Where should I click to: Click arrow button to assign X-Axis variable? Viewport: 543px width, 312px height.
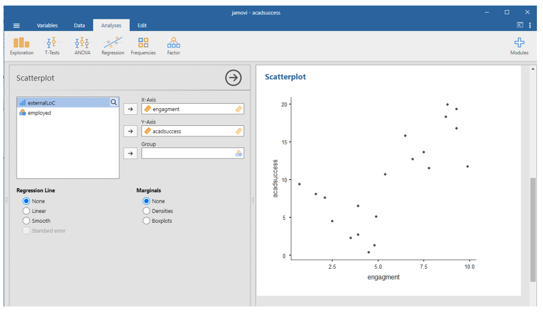click(x=130, y=109)
